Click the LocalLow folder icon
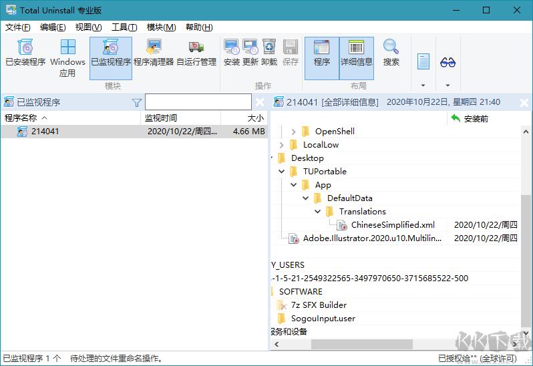 [293, 145]
